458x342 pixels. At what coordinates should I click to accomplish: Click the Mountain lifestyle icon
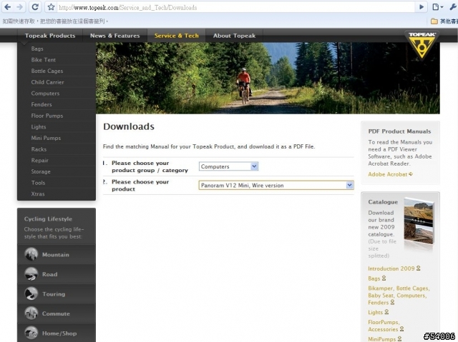tap(31, 254)
